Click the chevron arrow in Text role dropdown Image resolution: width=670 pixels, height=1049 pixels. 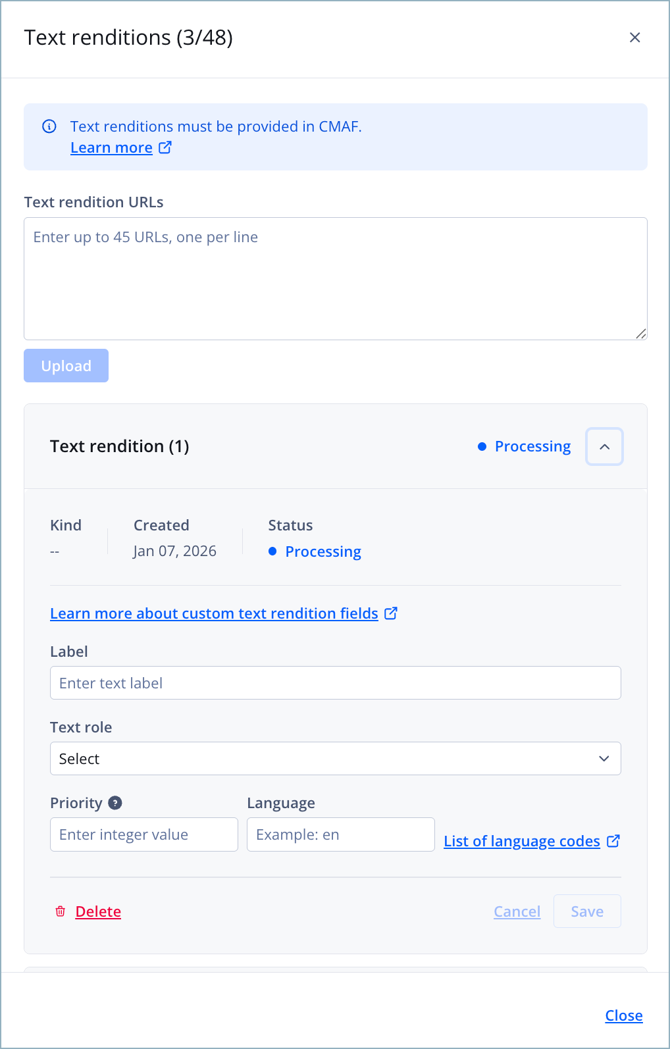pyautogui.click(x=604, y=759)
